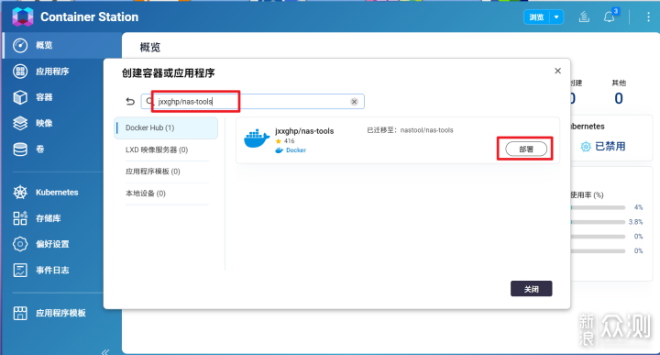The height and width of the screenshot is (355, 660).
Task: Click the 部署 deploy button
Action: click(x=526, y=149)
